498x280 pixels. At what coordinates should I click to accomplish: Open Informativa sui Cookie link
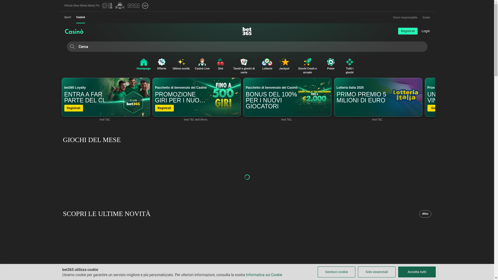(264, 275)
